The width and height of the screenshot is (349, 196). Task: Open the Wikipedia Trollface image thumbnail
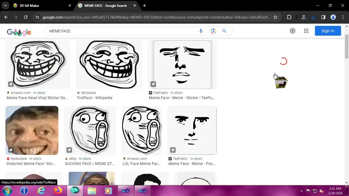click(x=109, y=65)
